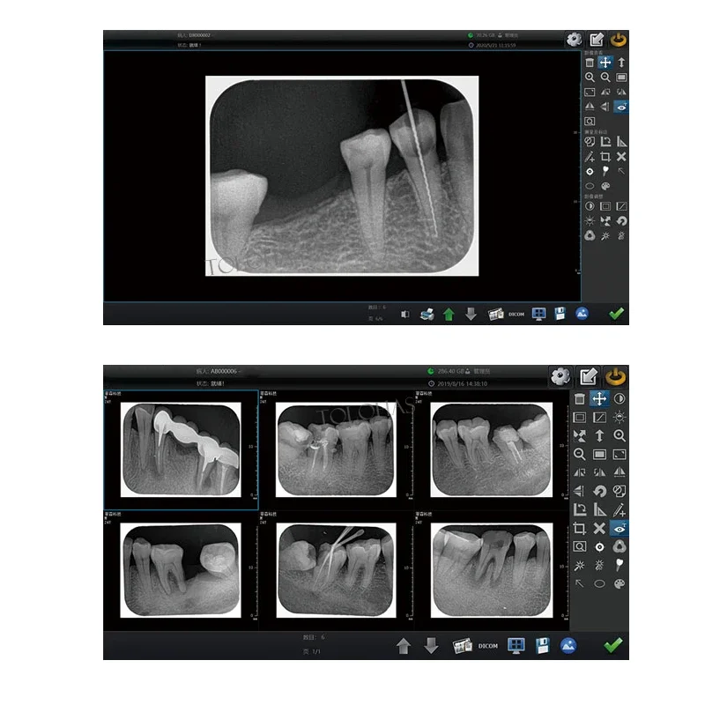Image resolution: width=705 pixels, height=705 pixels.
Task: Click green checkmark in upper window
Action: click(616, 314)
